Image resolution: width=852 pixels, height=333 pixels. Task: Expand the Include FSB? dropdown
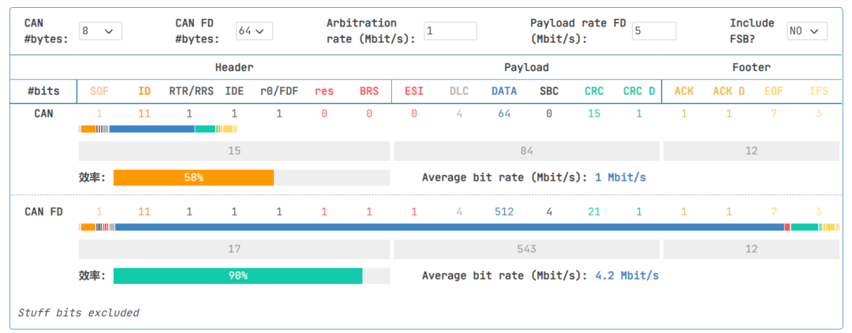pyautogui.click(x=807, y=31)
